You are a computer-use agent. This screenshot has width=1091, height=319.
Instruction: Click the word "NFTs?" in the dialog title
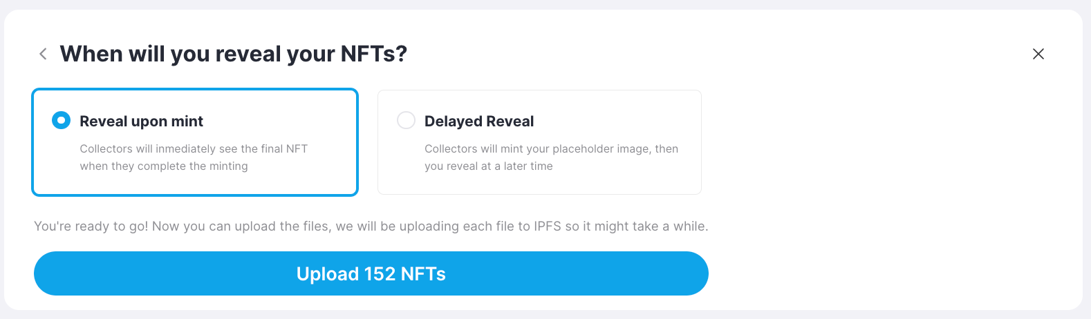pyautogui.click(x=374, y=54)
